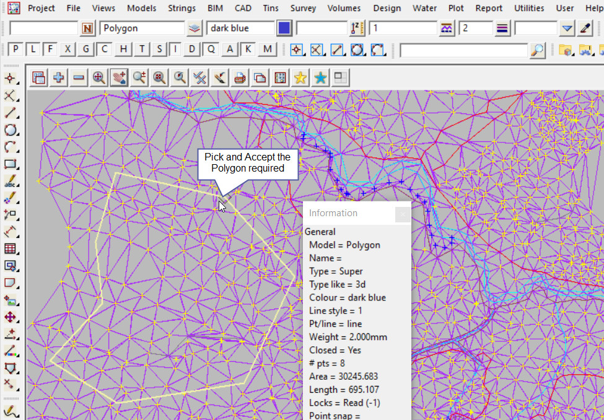Screen dimensions: 604x420
Task: Close the Information panel
Action: 403,214
